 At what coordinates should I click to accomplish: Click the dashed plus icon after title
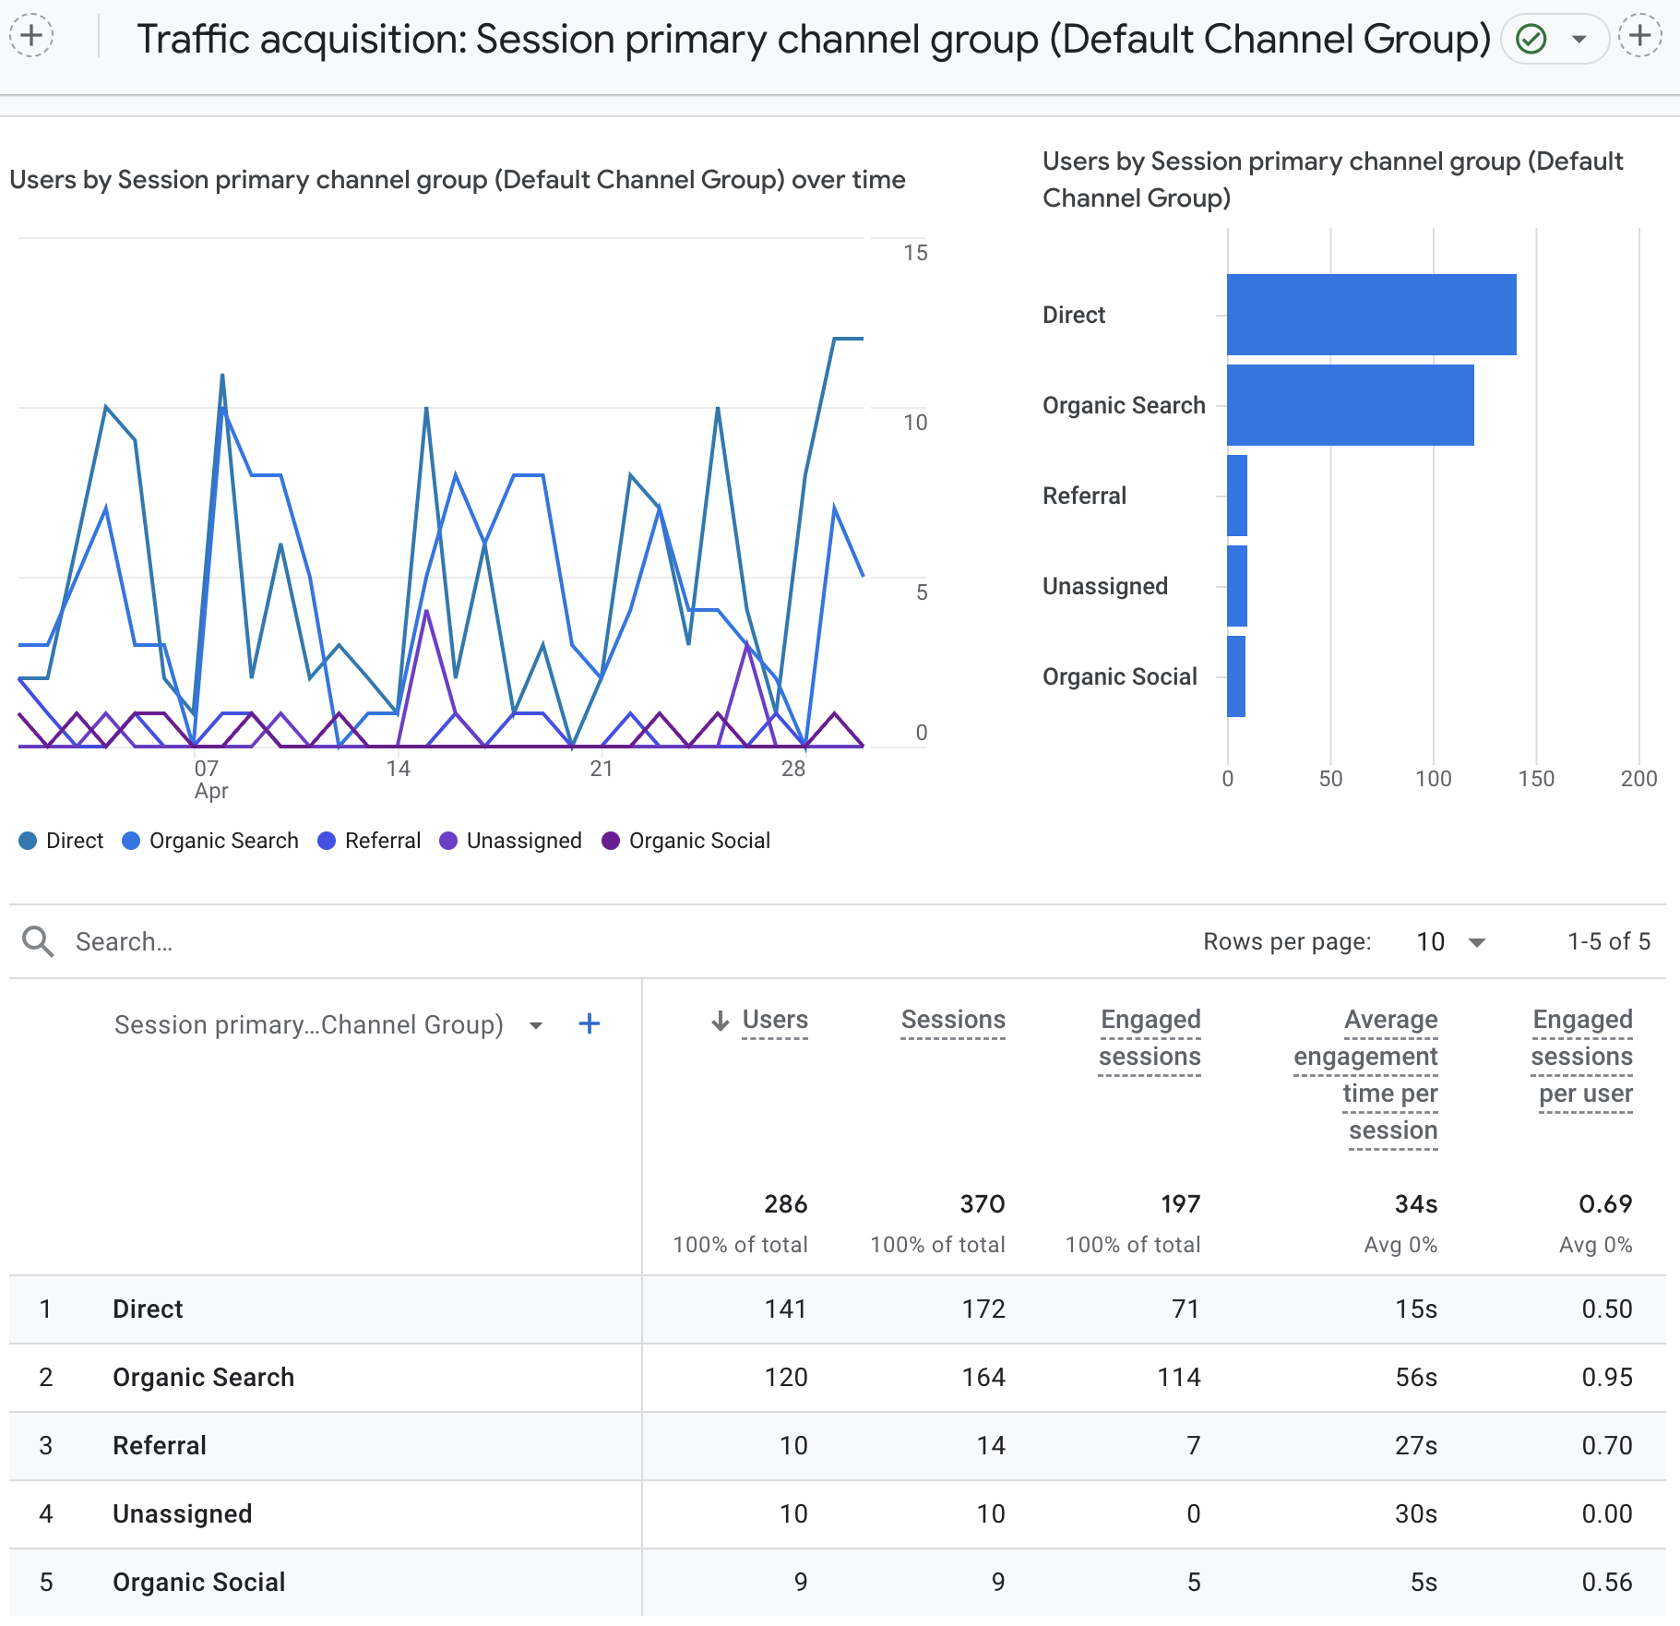[1639, 37]
